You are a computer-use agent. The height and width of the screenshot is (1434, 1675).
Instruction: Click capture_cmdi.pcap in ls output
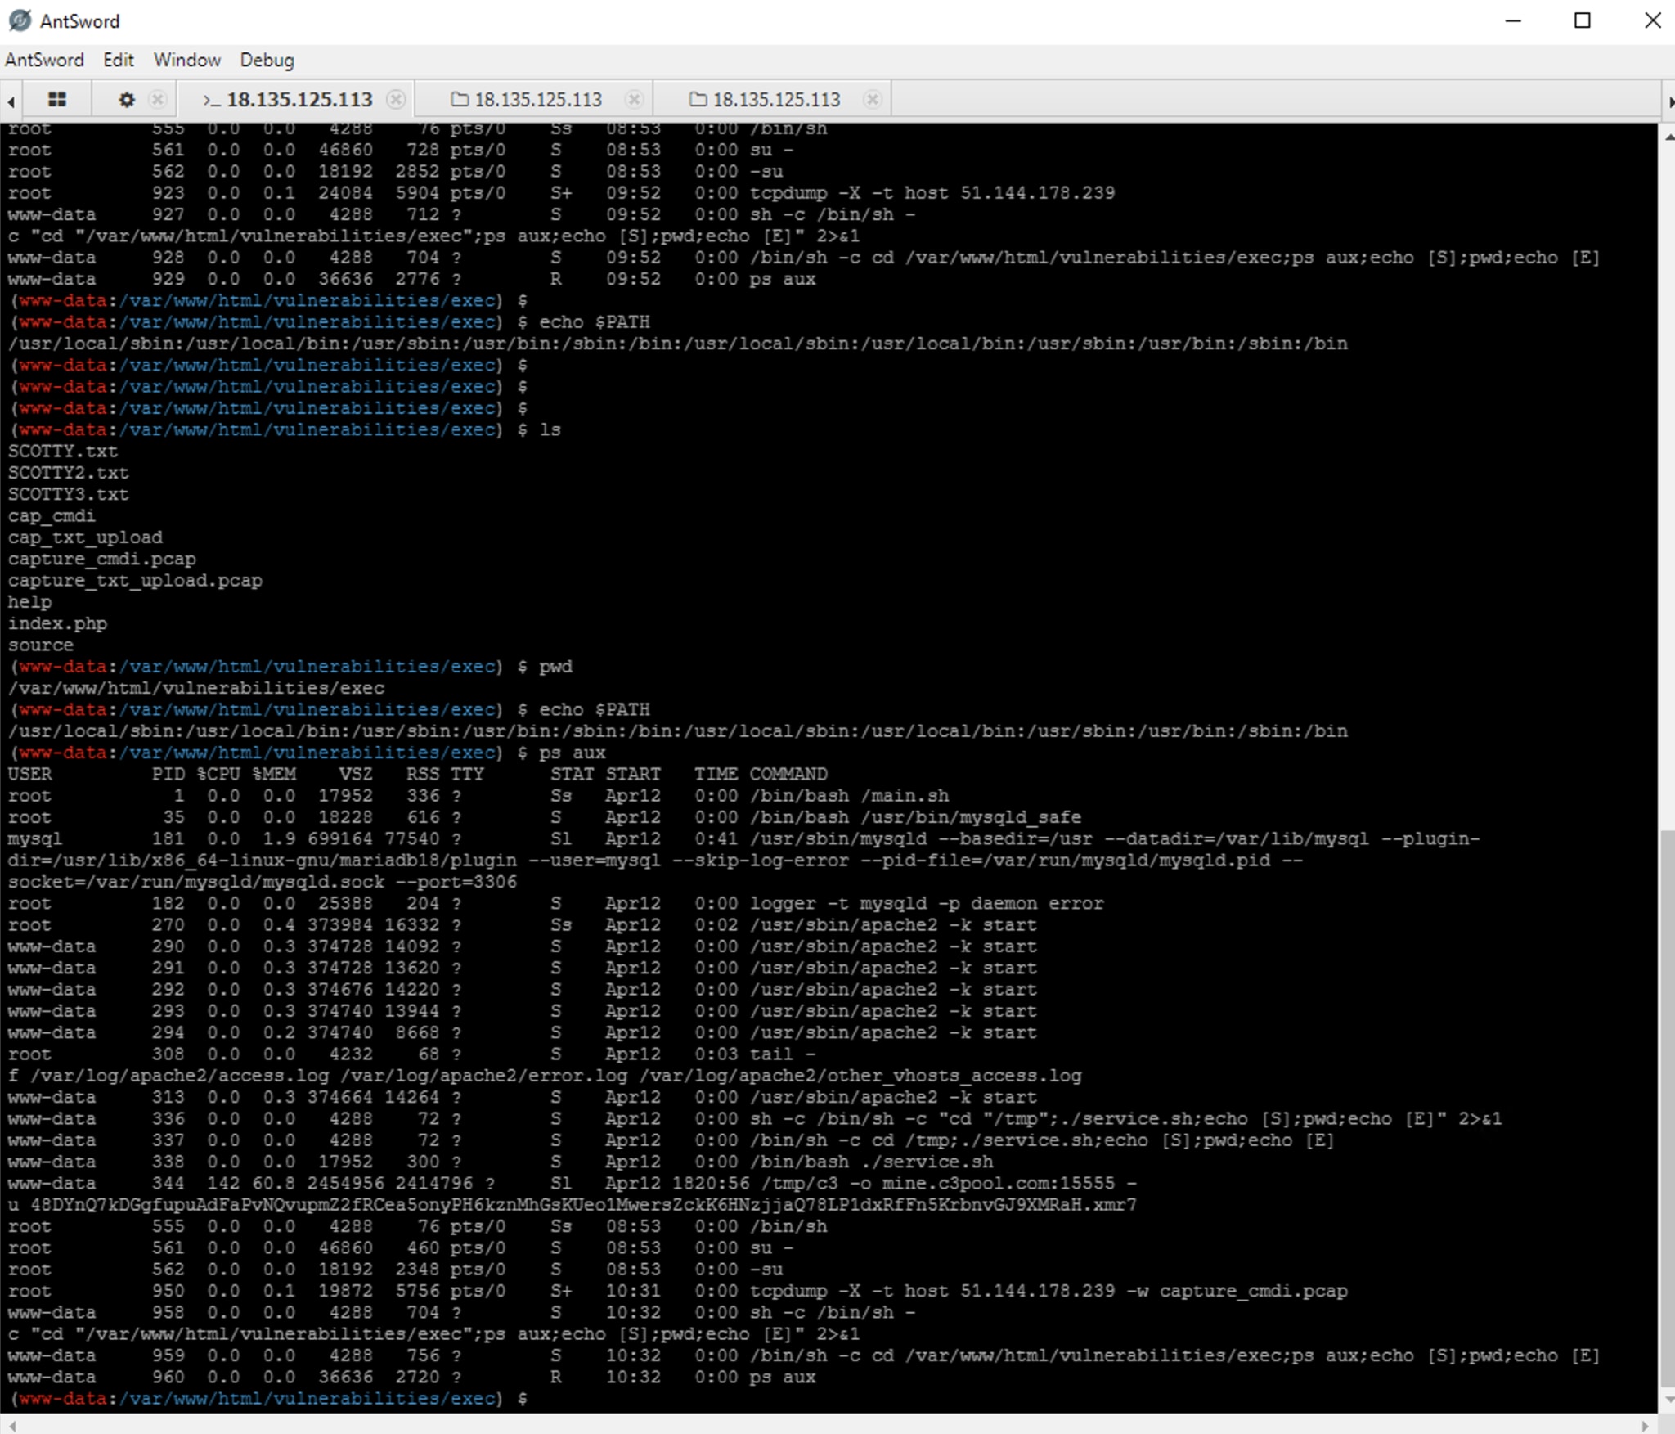click(102, 560)
